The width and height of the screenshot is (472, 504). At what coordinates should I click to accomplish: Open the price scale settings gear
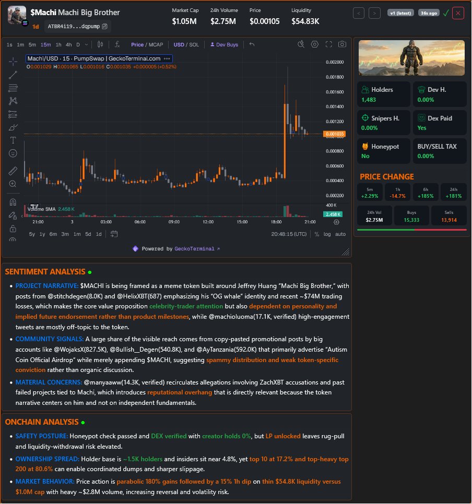coord(336,222)
